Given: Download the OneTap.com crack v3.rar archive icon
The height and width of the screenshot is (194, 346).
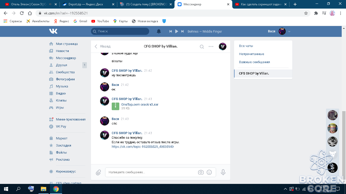Looking at the screenshot, I should tap(116, 106).
